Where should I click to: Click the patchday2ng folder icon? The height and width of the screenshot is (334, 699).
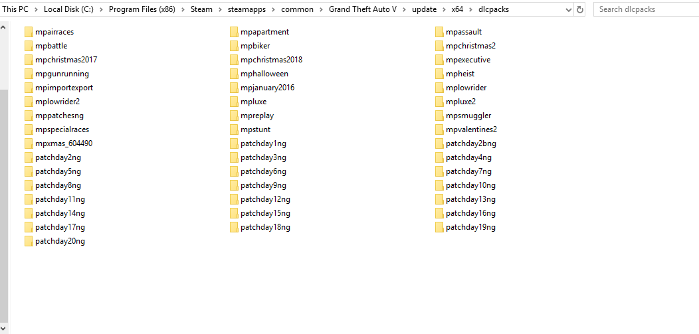click(29, 157)
